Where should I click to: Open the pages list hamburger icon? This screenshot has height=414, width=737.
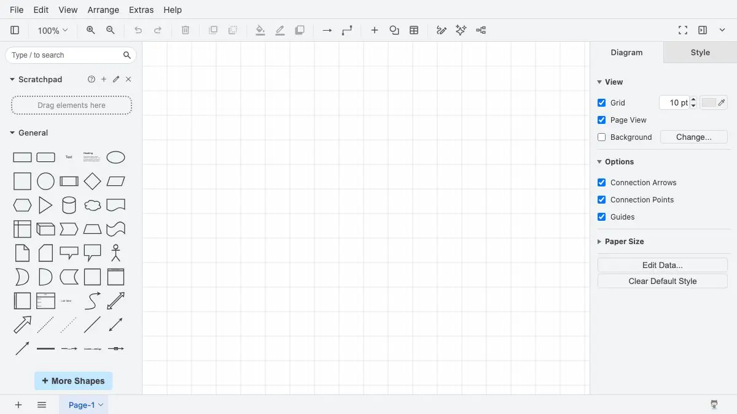42,405
